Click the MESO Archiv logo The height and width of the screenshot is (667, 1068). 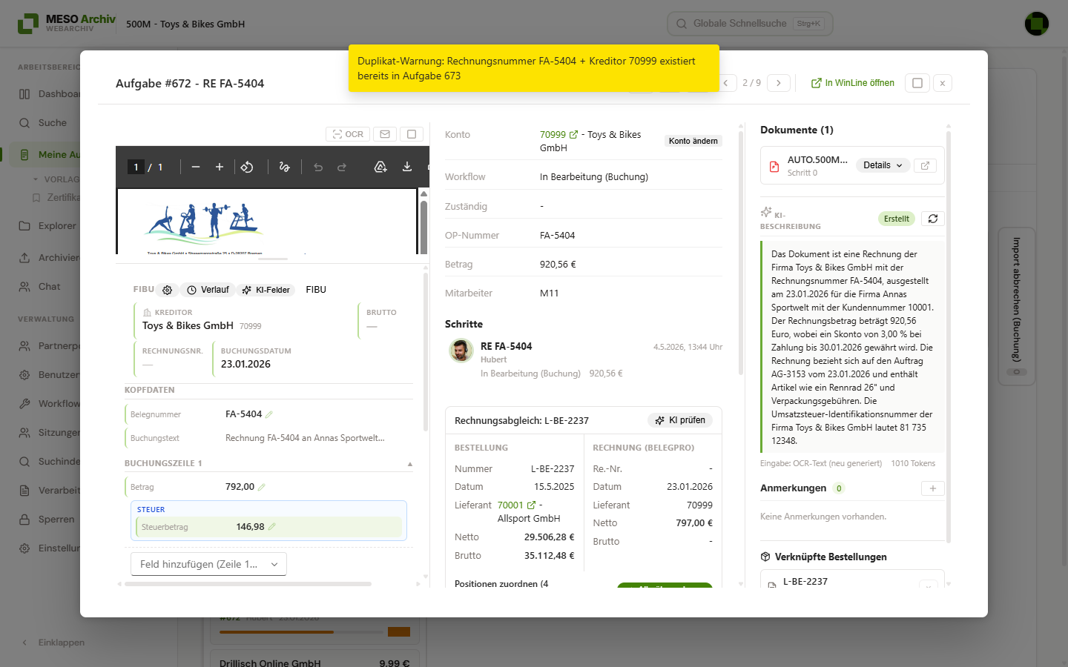[66, 24]
